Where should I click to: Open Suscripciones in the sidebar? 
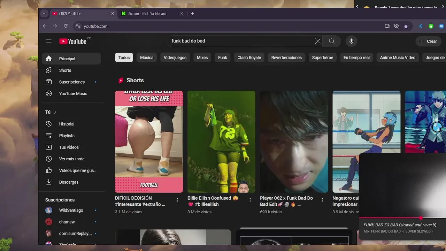[71, 82]
